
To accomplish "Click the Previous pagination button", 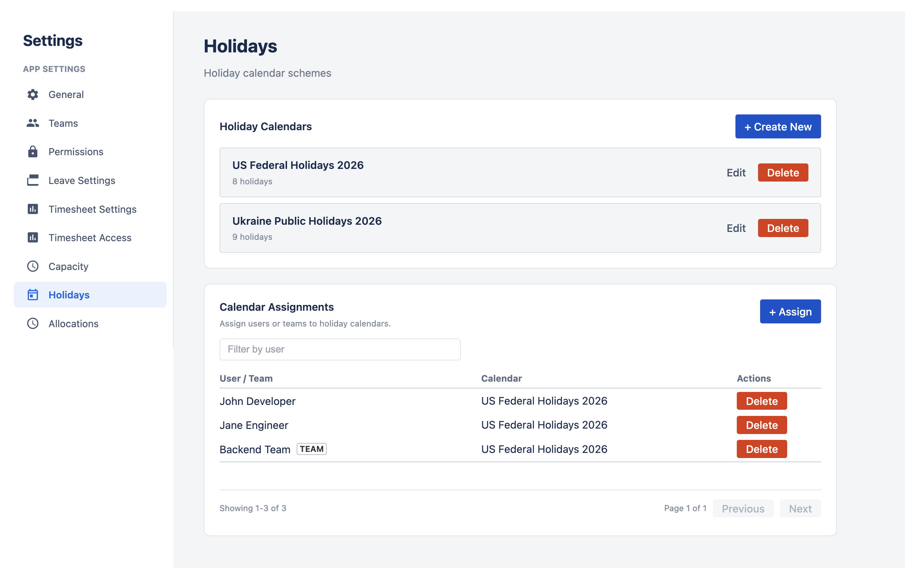I will [x=743, y=508].
